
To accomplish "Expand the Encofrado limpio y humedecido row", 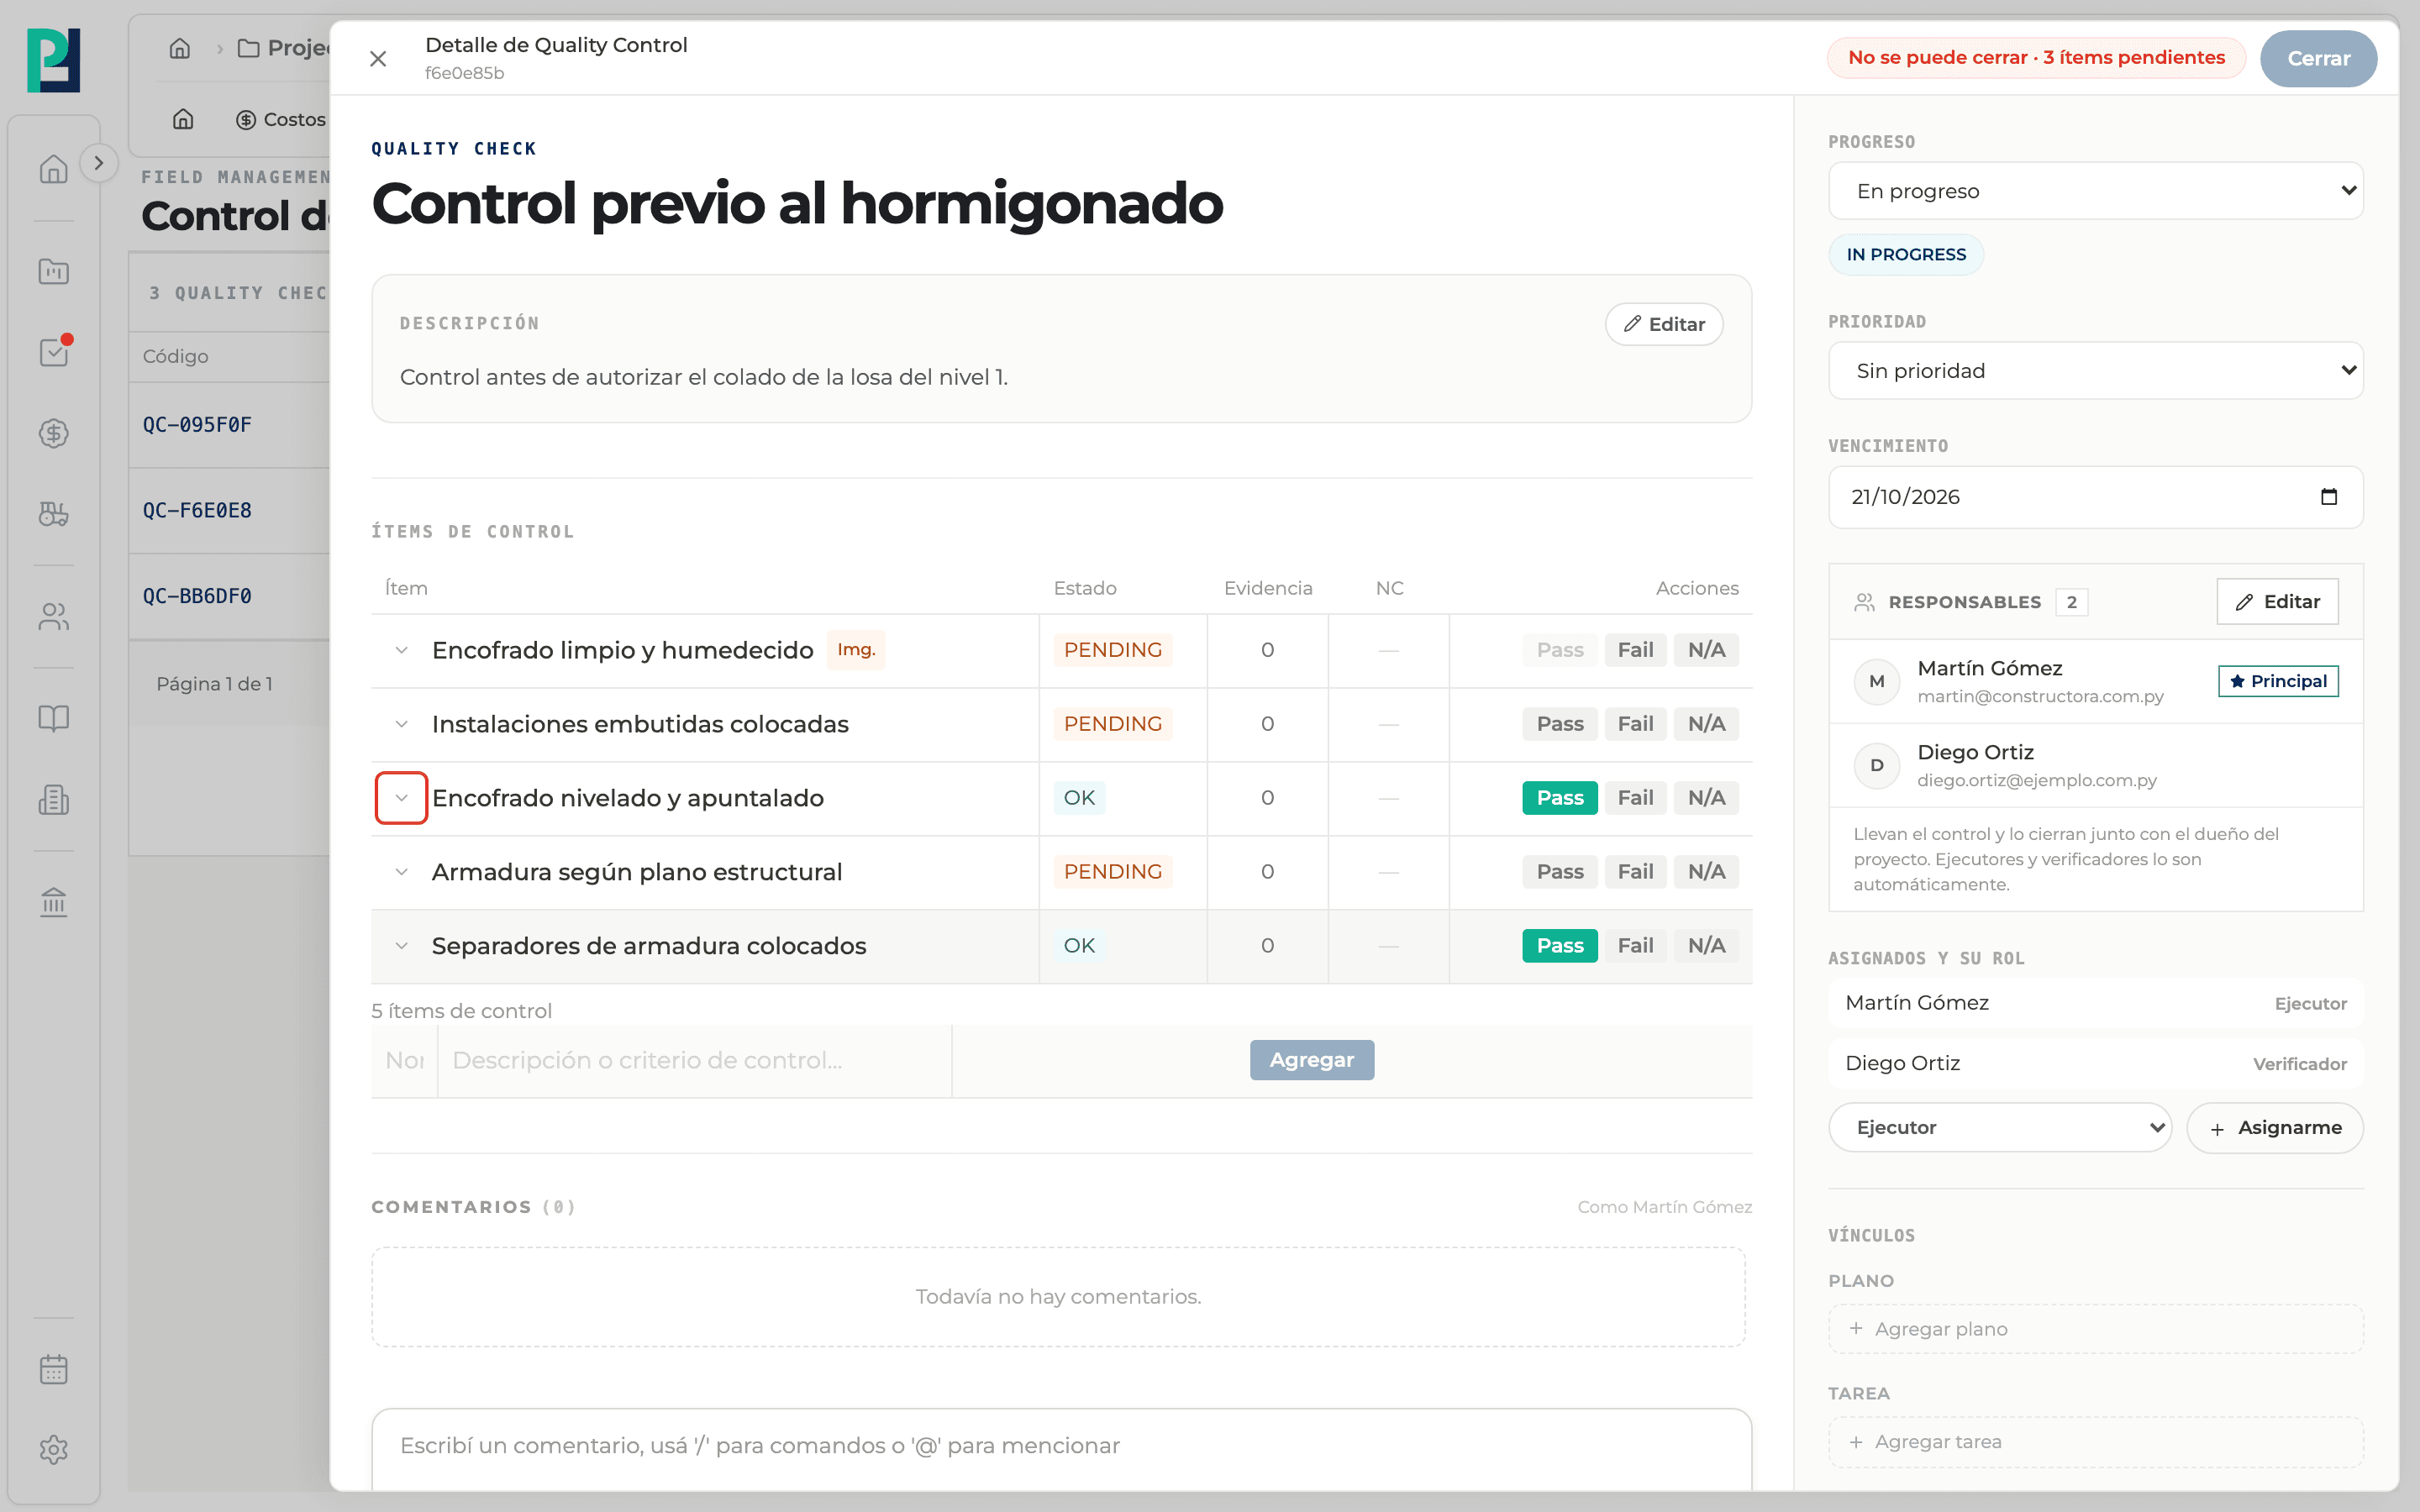I will pyautogui.click(x=401, y=650).
